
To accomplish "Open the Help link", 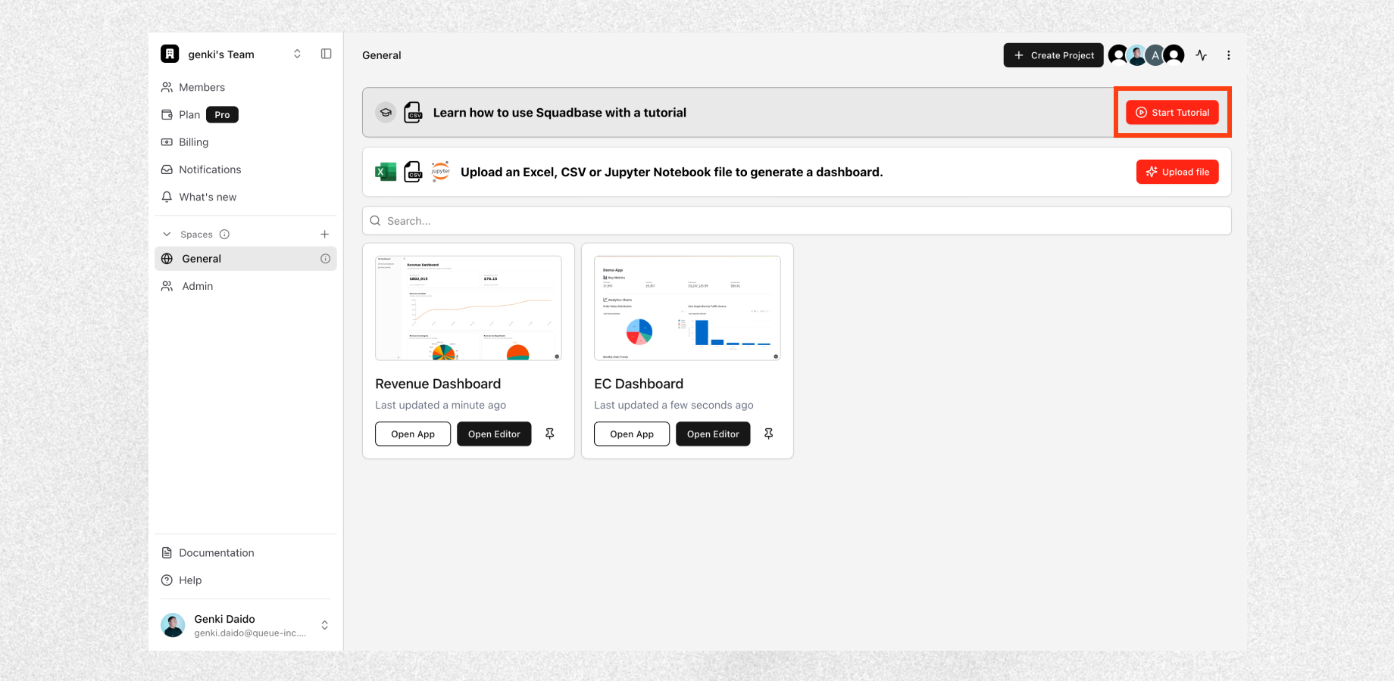I will 245,580.
